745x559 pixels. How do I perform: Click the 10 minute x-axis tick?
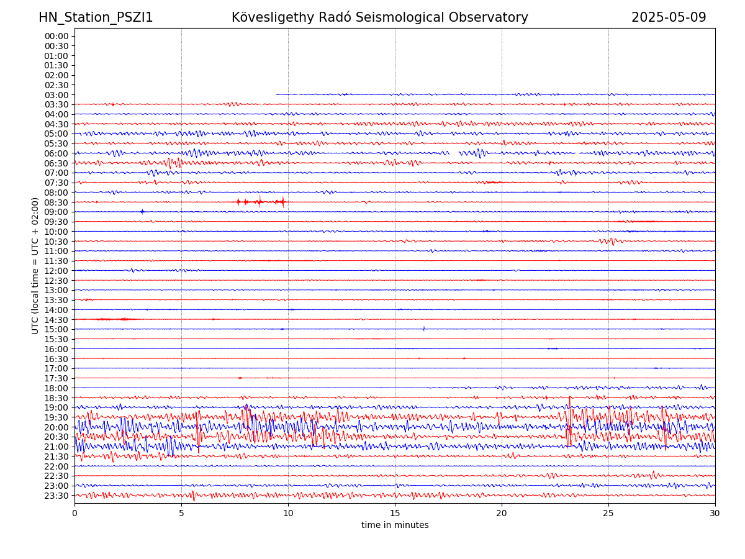click(x=288, y=513)
